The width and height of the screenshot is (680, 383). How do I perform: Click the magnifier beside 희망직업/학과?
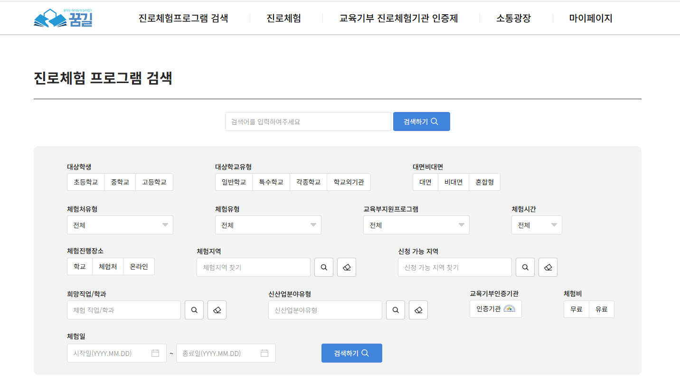[194, 309]
